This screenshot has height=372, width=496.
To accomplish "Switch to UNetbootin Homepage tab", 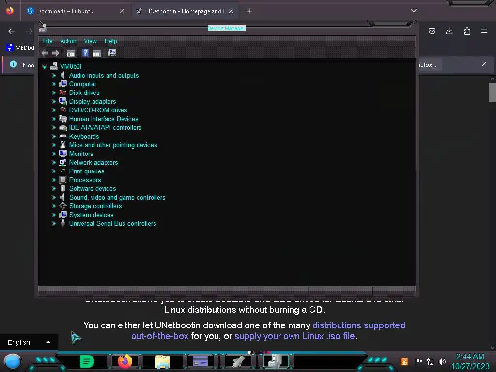I will (x=185, y=11).
